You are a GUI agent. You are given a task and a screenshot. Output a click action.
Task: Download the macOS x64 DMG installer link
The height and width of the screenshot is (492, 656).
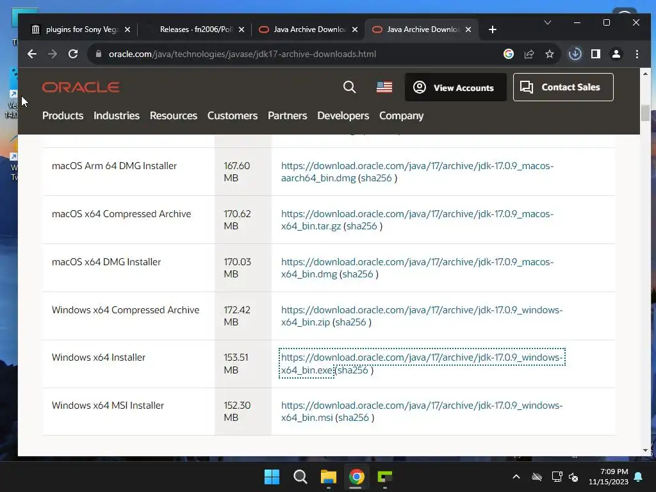coord(417,268)
